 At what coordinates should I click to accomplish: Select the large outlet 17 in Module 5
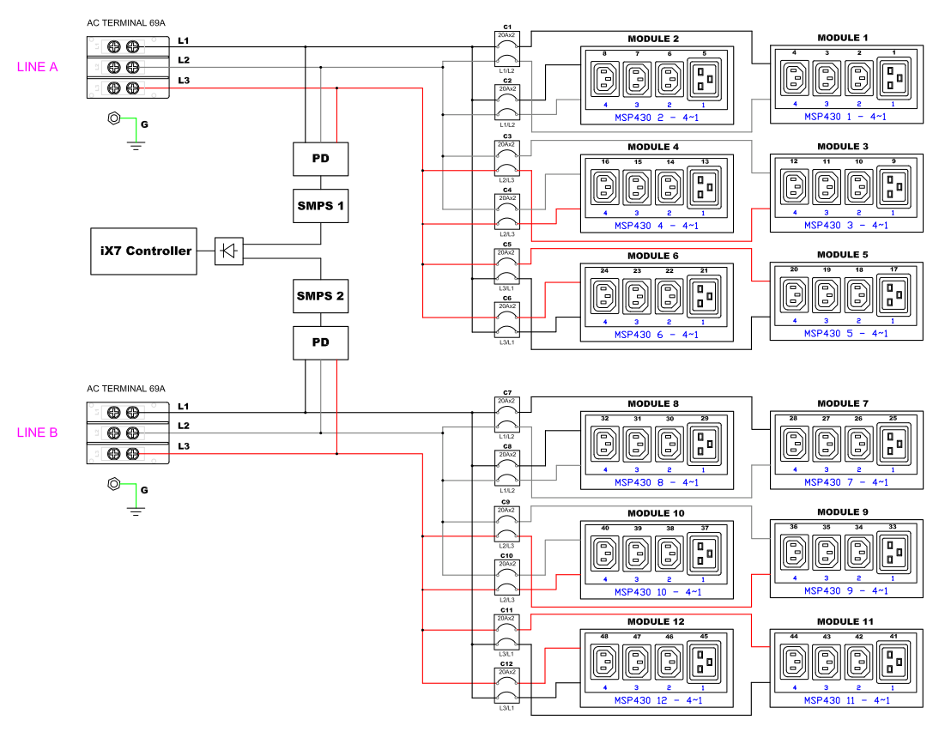point(894,295)
